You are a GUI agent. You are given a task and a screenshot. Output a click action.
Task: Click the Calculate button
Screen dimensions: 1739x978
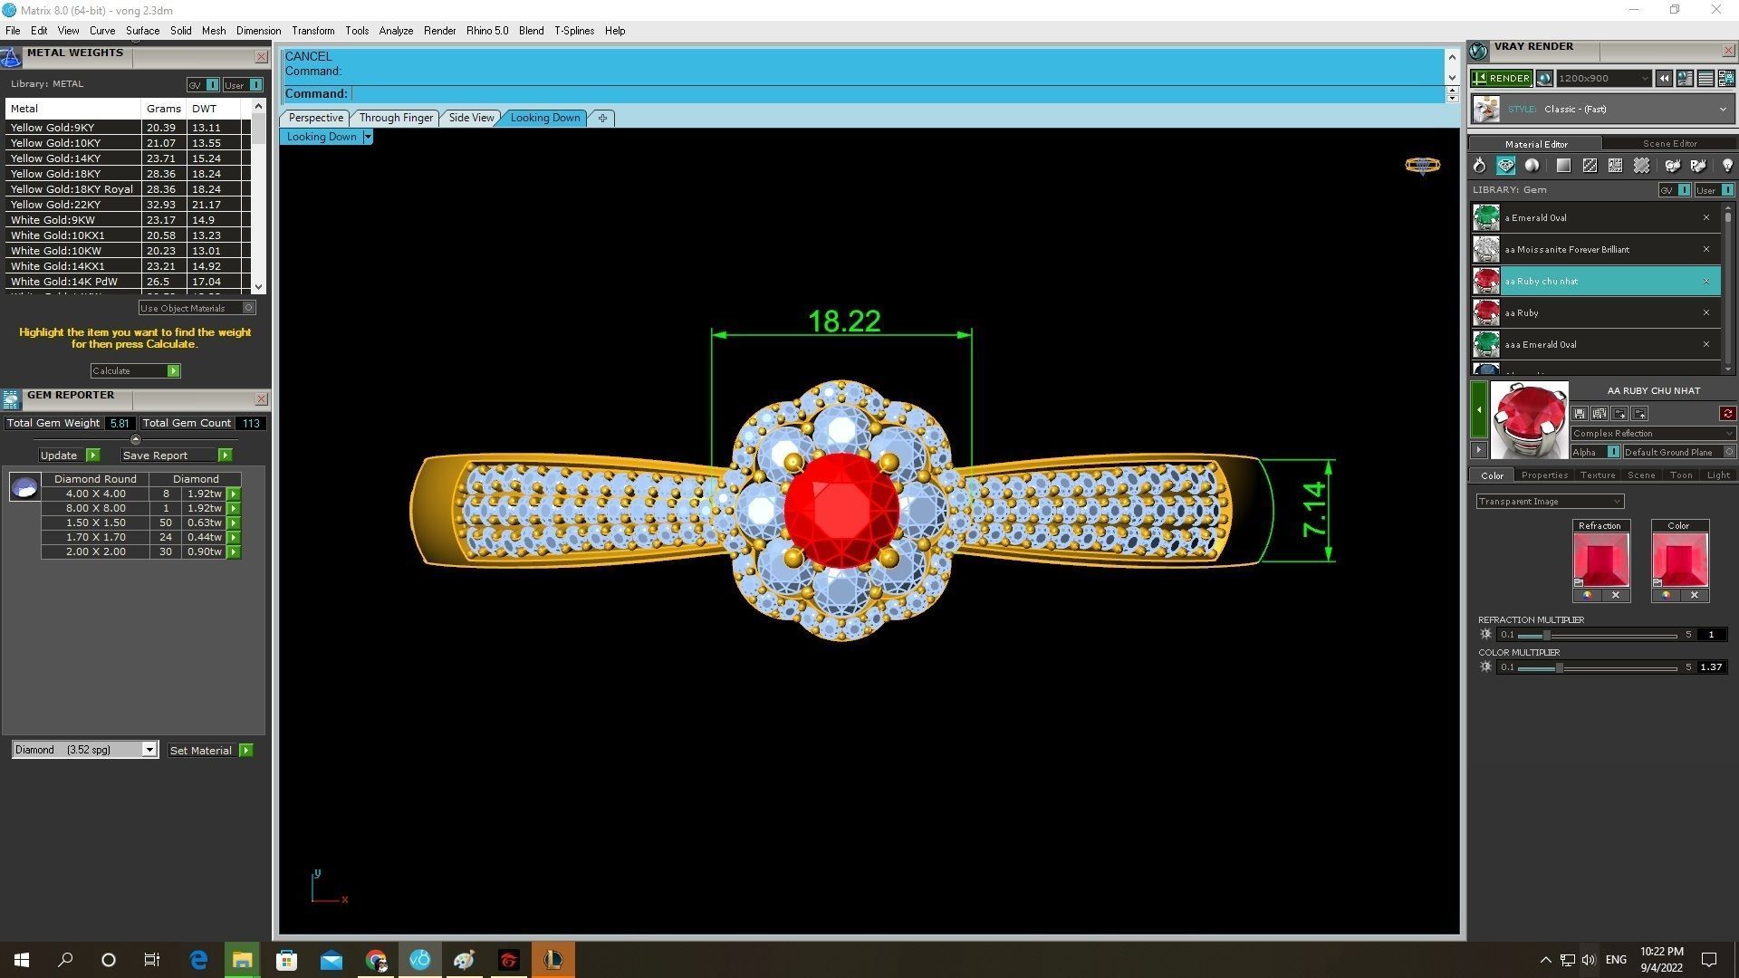tap(135, 371)
